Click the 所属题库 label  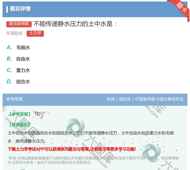point(16,33)
